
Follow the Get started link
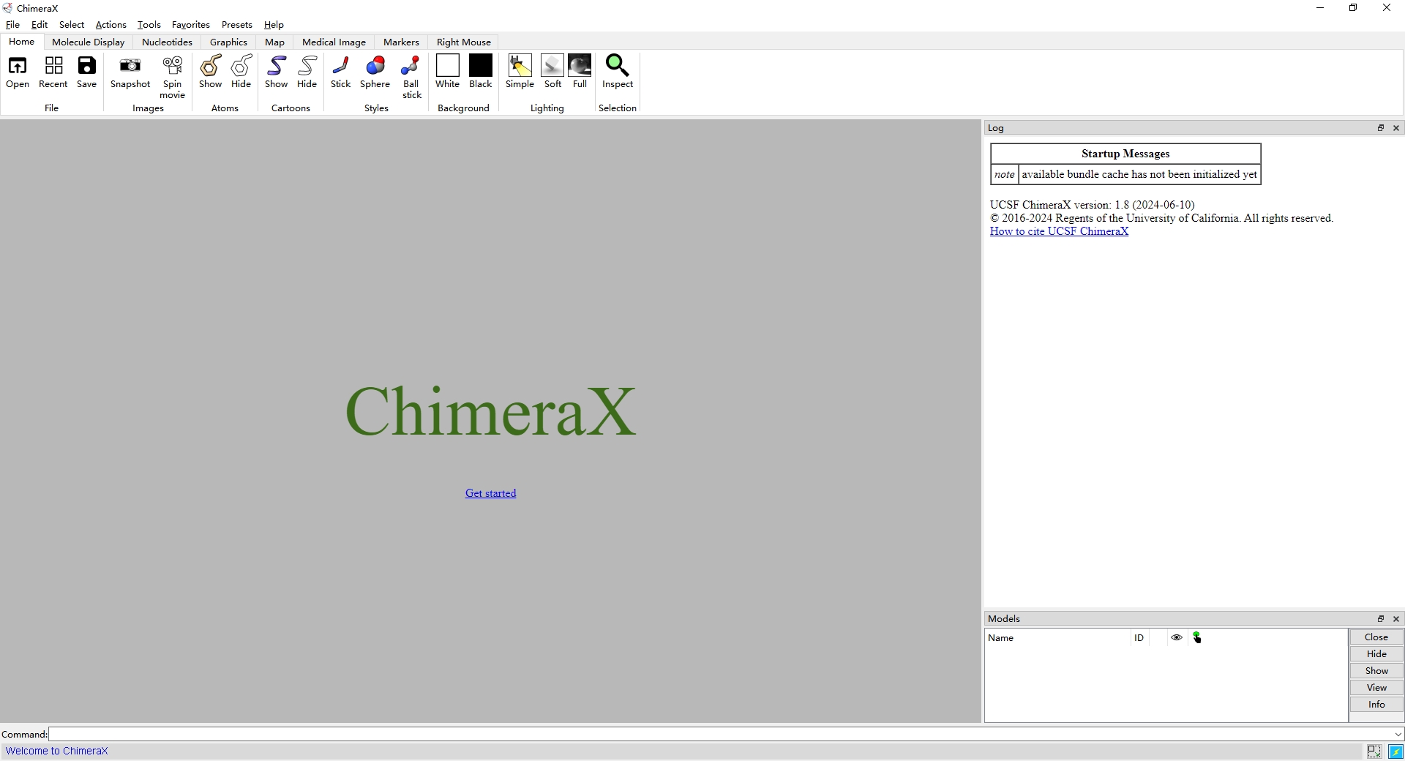491,493
